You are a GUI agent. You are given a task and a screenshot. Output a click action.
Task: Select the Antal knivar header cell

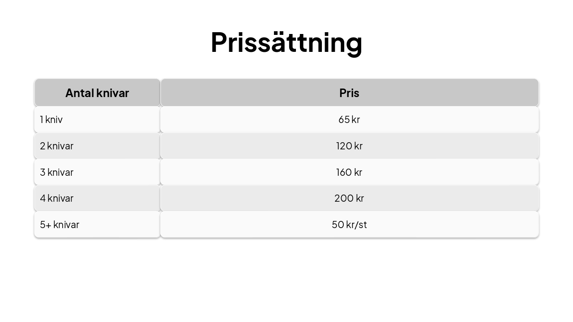(x=97, y=93)
